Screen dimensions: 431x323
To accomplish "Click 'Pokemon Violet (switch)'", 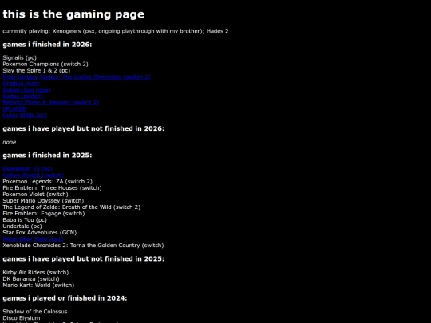I will 35,194.
